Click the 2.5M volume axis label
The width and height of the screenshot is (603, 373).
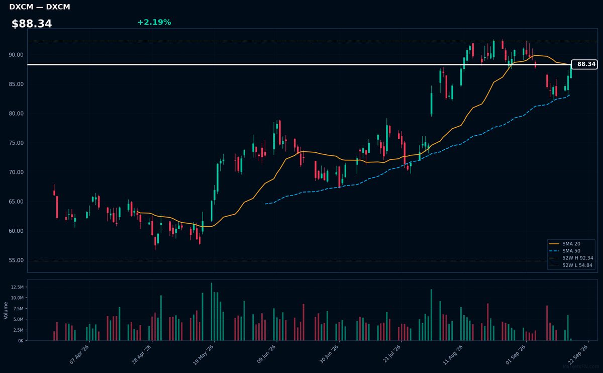(18, 330)
